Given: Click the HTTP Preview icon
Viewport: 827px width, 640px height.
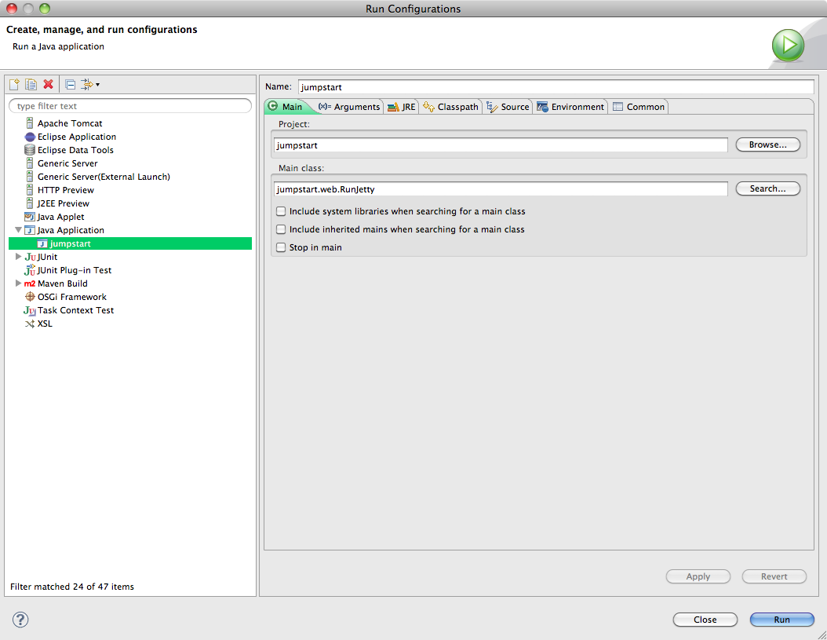Looking at the screenshot, I should [x=30, y=190].
